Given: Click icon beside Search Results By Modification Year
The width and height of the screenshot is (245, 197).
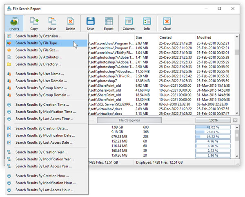Looking at the screenshot, I should [x=9, y=159].
